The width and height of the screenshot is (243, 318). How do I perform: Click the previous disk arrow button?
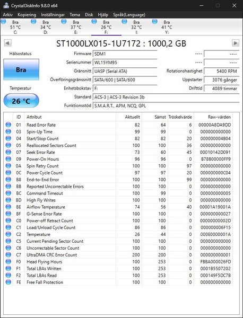point(8,43)
